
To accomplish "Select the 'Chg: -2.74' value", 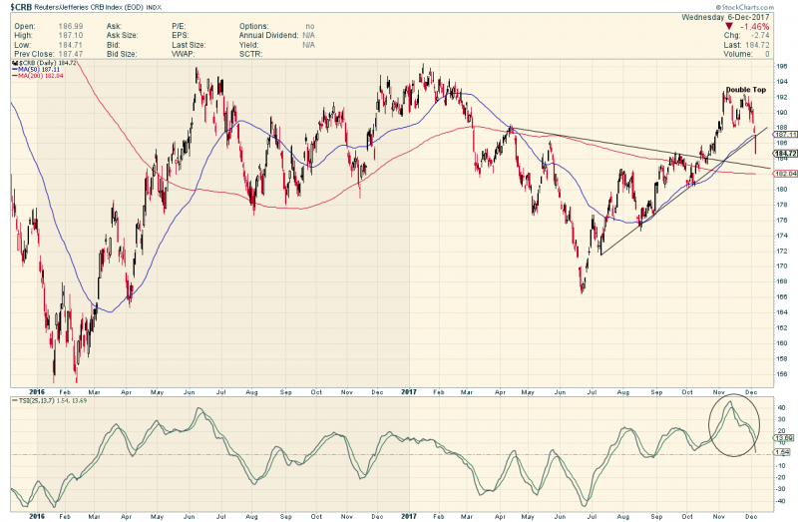I will coord(746,36).
